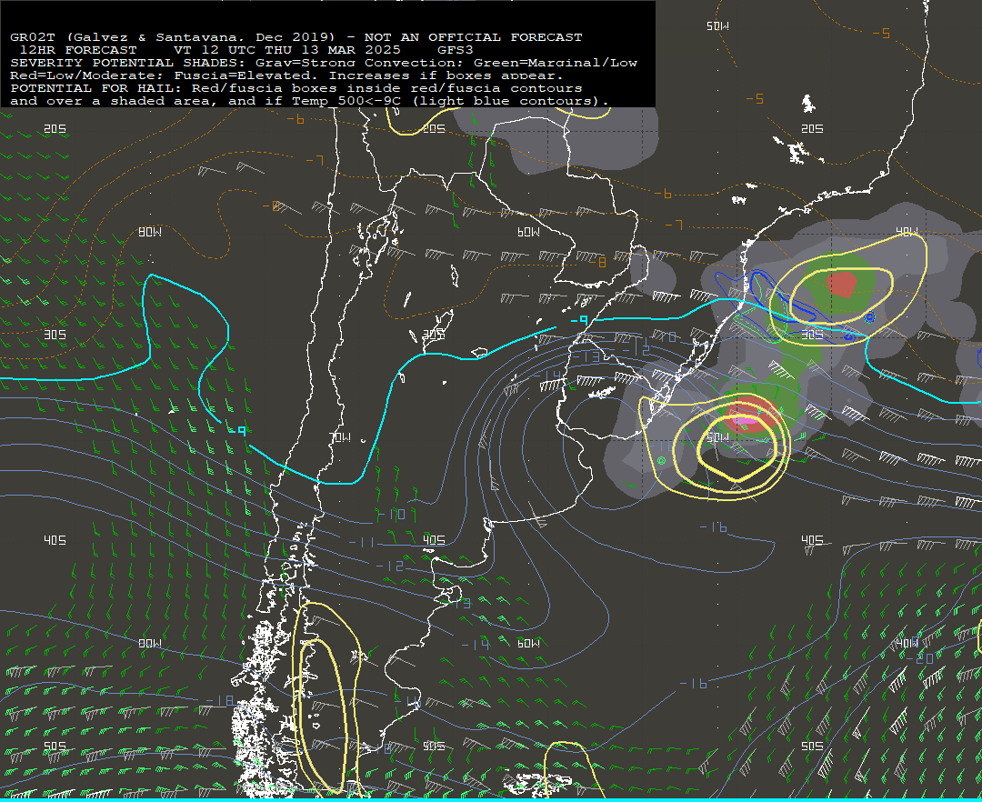Click the fuchsia elevated-severity shaded area
Screen dimensions: 982x802
(745, 421)
